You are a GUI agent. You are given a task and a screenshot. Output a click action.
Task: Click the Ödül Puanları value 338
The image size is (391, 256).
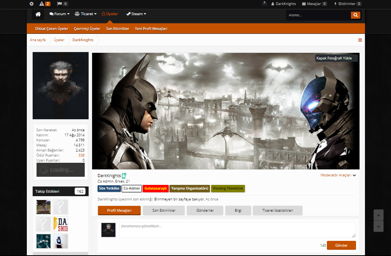pos(82,155)
